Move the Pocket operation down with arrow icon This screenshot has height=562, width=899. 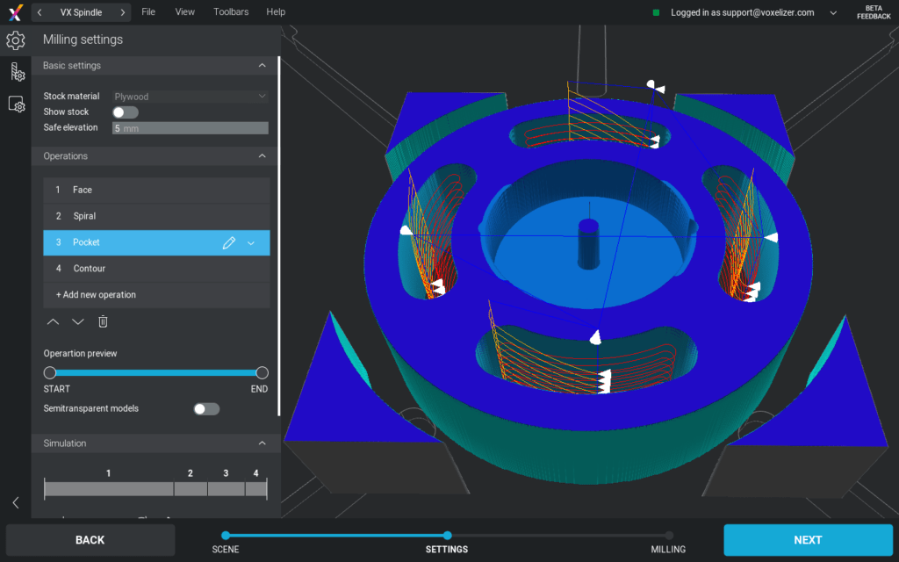click(x=77, y=321)
